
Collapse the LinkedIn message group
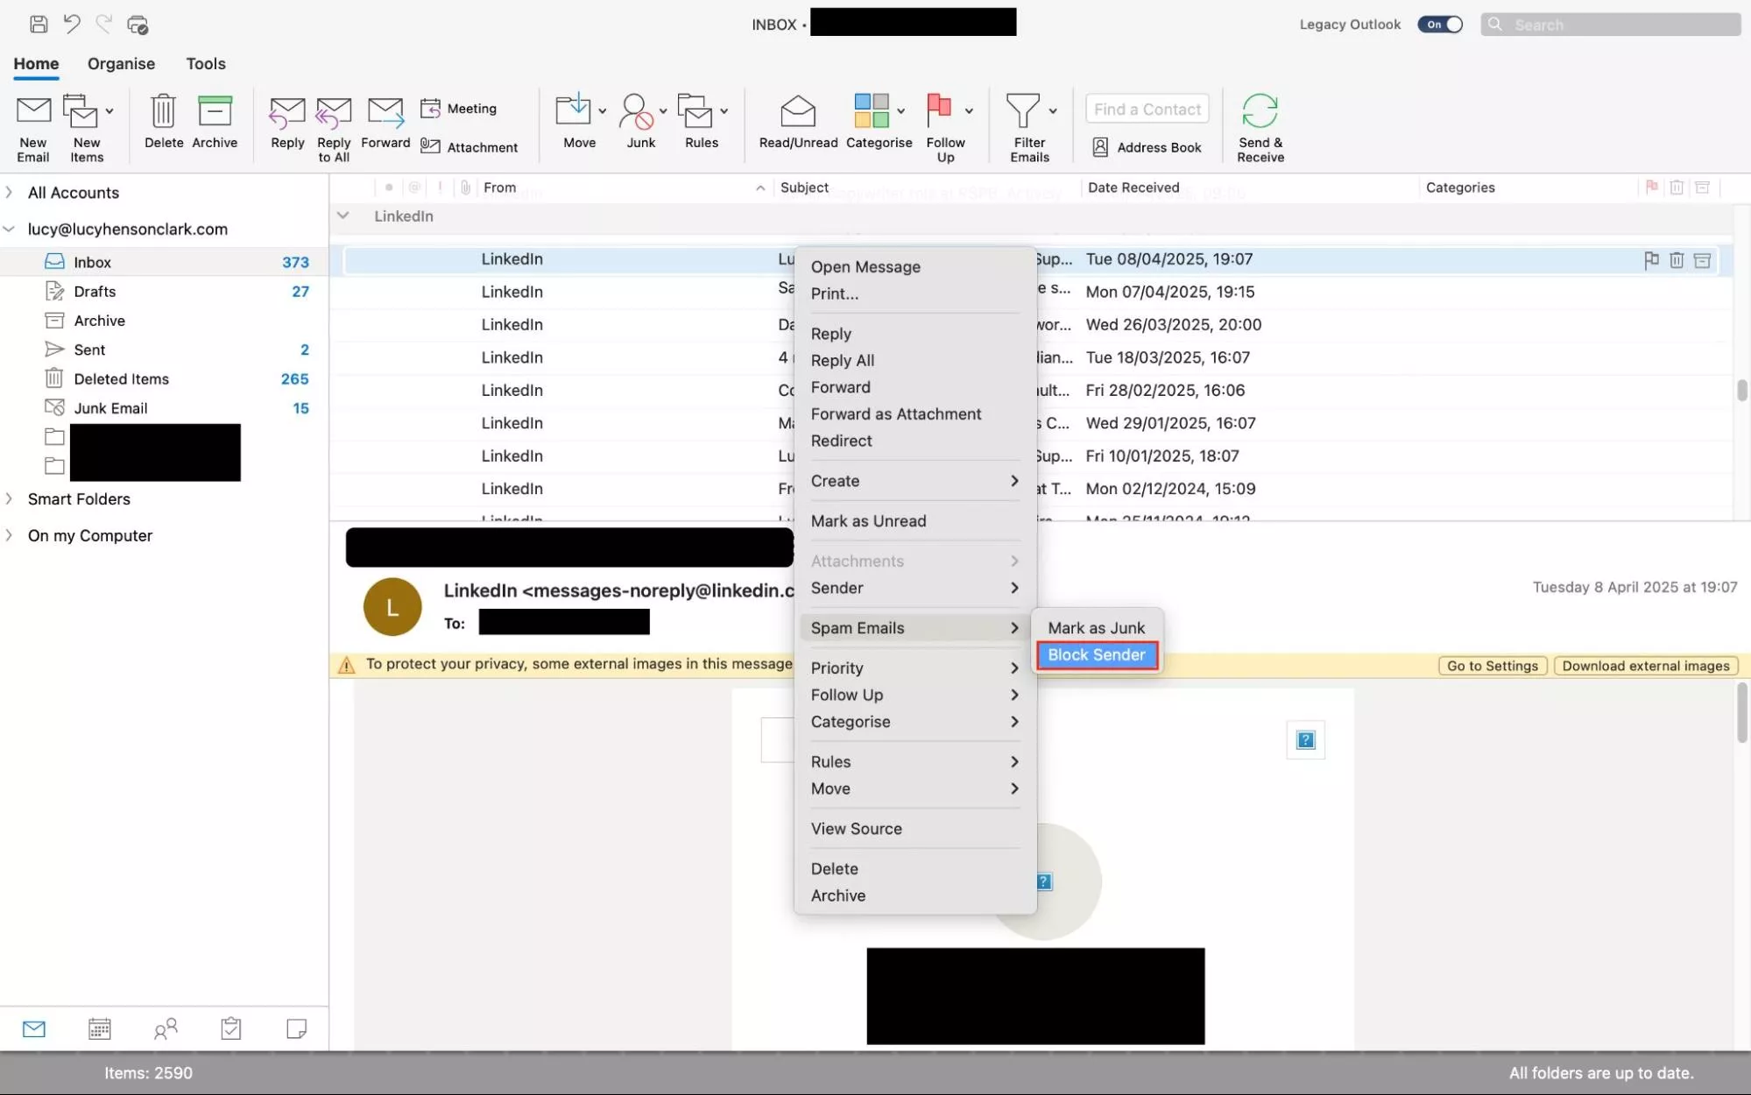[x=343, y=215]
